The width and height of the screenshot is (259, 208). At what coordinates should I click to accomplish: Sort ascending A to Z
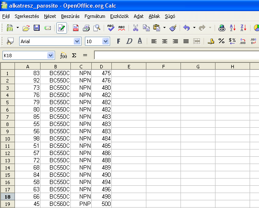pos(233,28)
